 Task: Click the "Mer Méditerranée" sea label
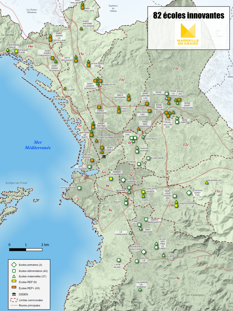coord(38,145)
